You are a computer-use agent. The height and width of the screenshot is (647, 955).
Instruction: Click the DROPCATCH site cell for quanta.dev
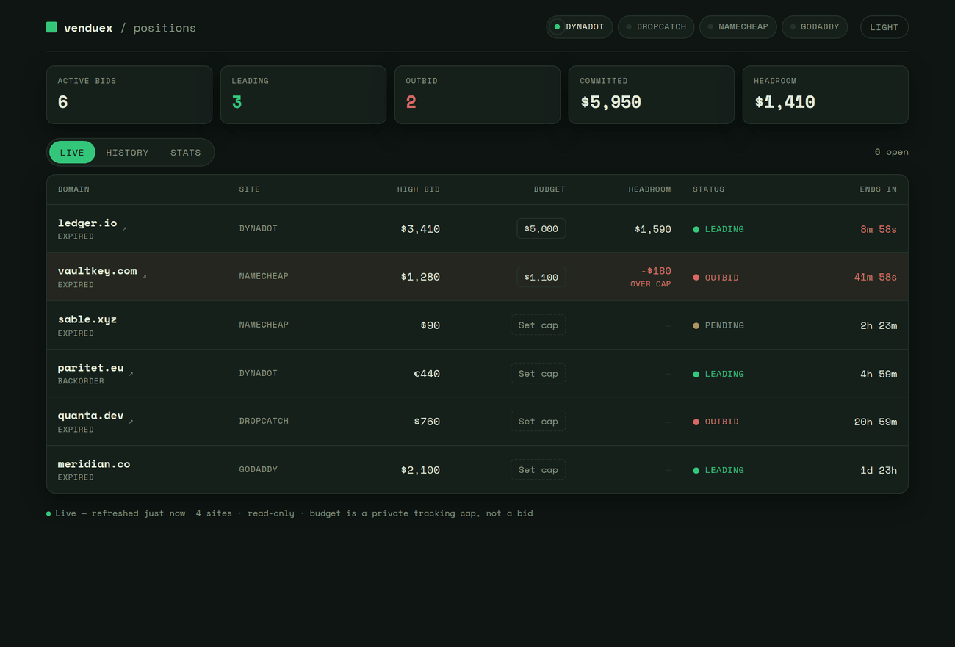[x=264, y=421]
